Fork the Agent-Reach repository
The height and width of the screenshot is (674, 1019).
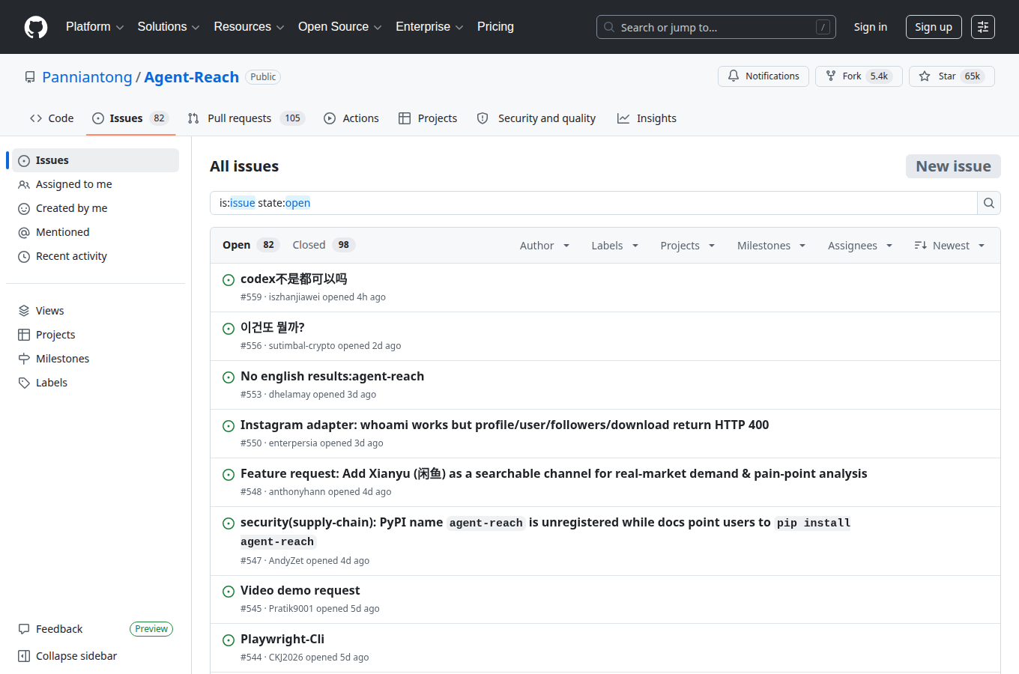click(x=859, y=76)
